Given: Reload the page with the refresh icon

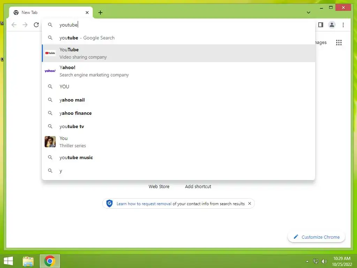Looking at the screenshot, I should [36, 25].
